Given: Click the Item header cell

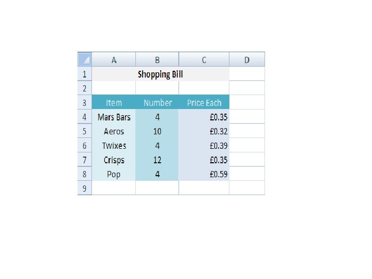Looking at the screenshot, I should coord(114,102).
